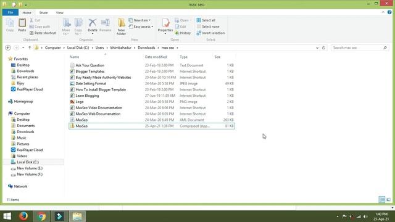Expand the address bar history dropdown

[x=317, y=47]
